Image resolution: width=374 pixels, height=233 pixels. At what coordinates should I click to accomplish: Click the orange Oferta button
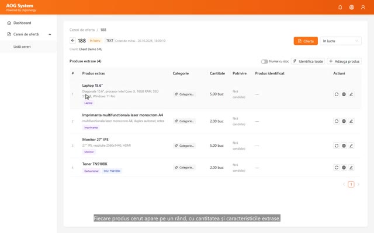(306, 41)
